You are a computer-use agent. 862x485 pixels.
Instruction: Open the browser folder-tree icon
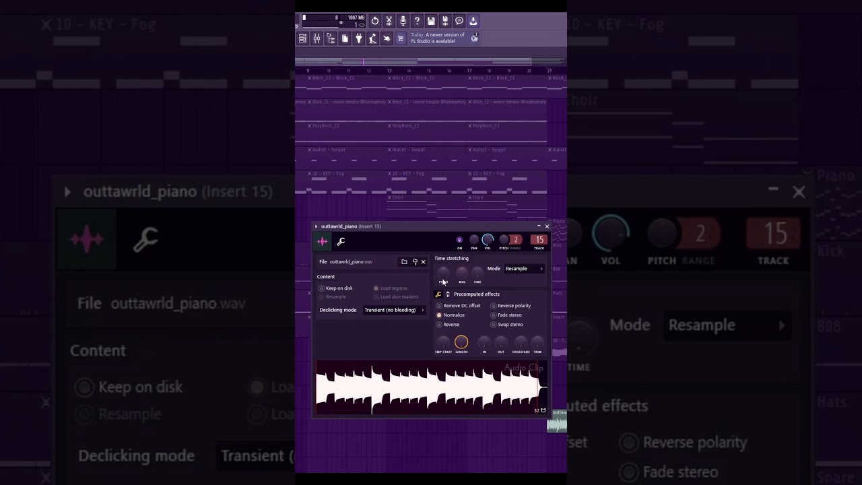coord(331,38)
